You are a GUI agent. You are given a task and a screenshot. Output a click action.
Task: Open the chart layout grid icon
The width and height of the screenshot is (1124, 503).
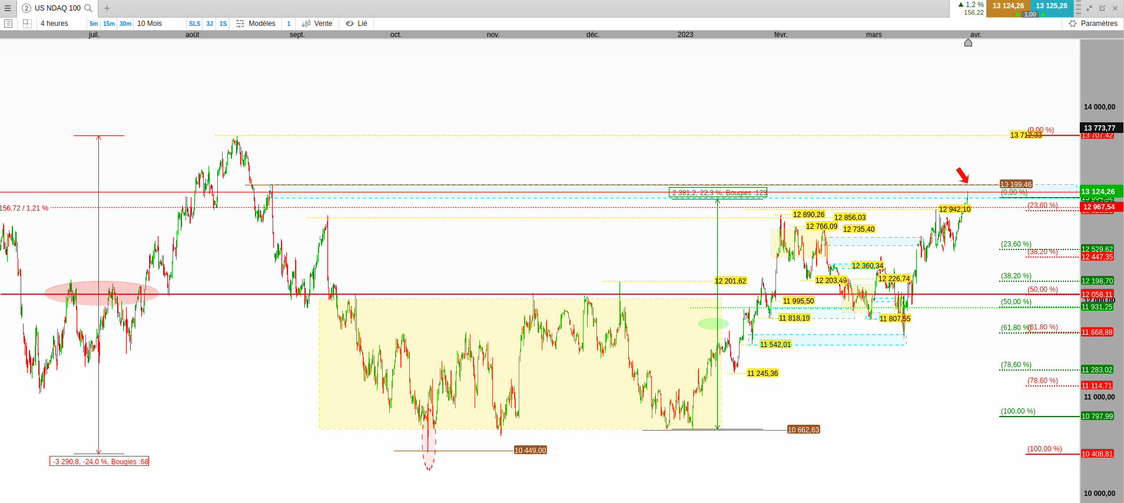pyautogui.click(x=27, y=24)
